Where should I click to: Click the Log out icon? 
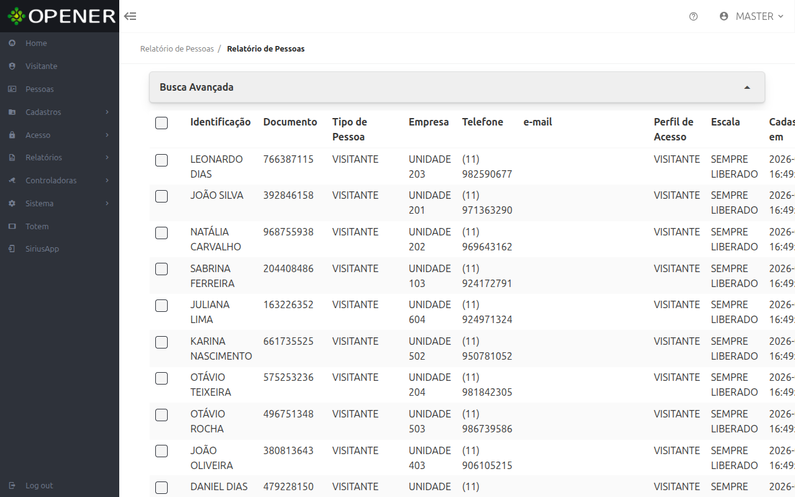coord(12,486)
